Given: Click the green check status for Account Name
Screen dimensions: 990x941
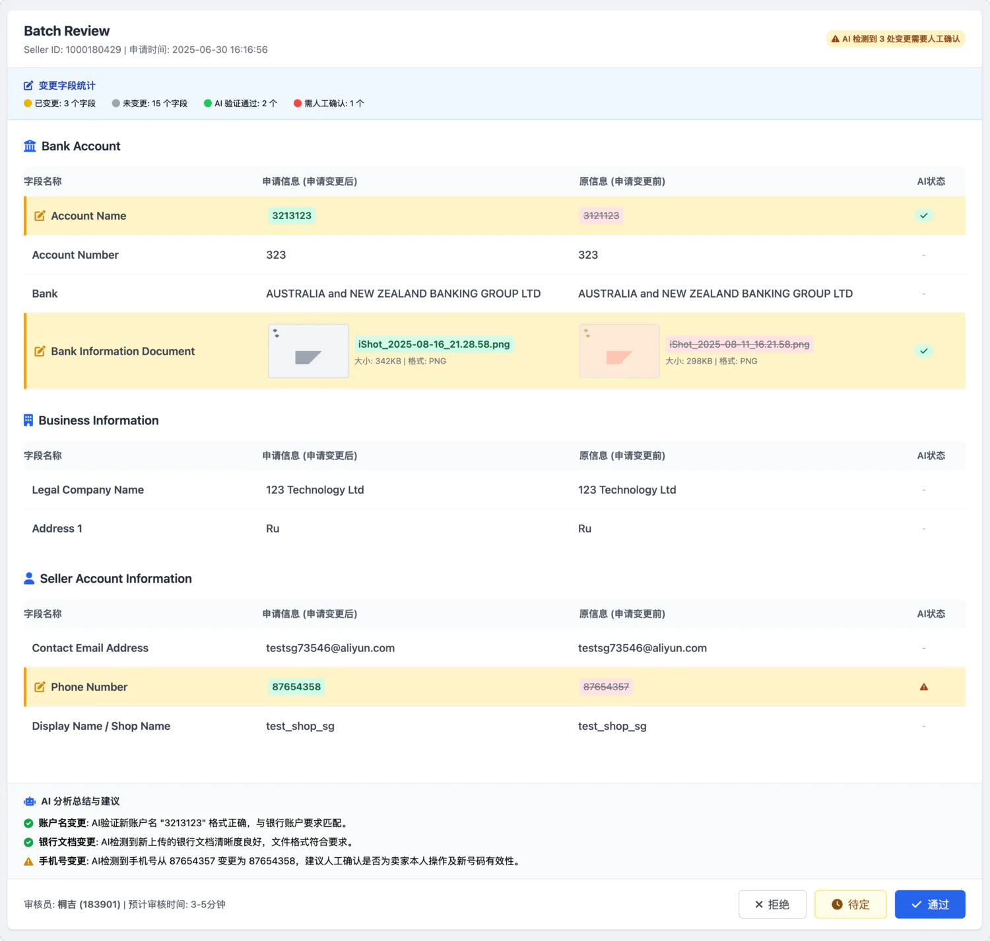Looking at the screenshot, I should pyautogui.click(x=923, y=216).
